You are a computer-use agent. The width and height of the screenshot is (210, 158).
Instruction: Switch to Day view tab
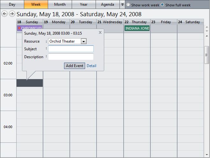12,4
